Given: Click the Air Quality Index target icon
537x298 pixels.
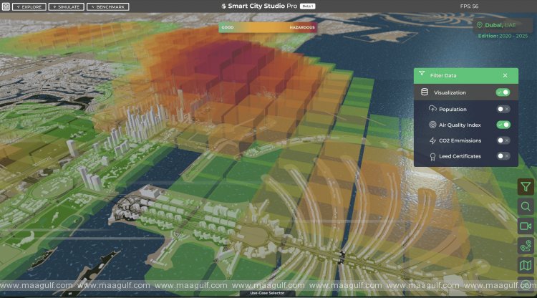Looking at the screenshot, I should [432, 125].
